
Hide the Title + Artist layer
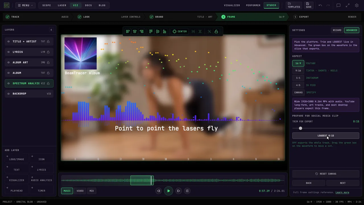[x=9, y=42]
